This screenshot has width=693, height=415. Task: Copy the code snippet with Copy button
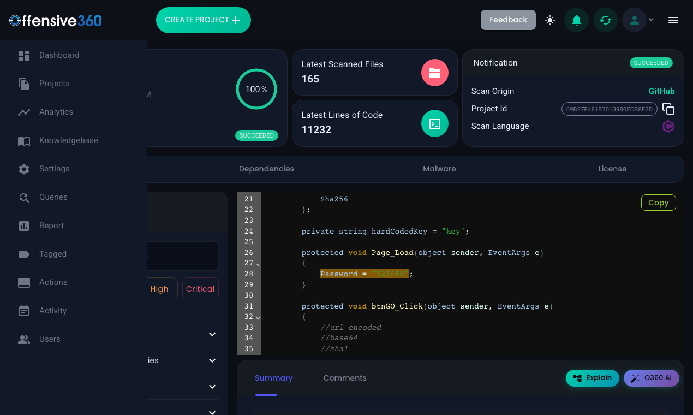(659, 203)
